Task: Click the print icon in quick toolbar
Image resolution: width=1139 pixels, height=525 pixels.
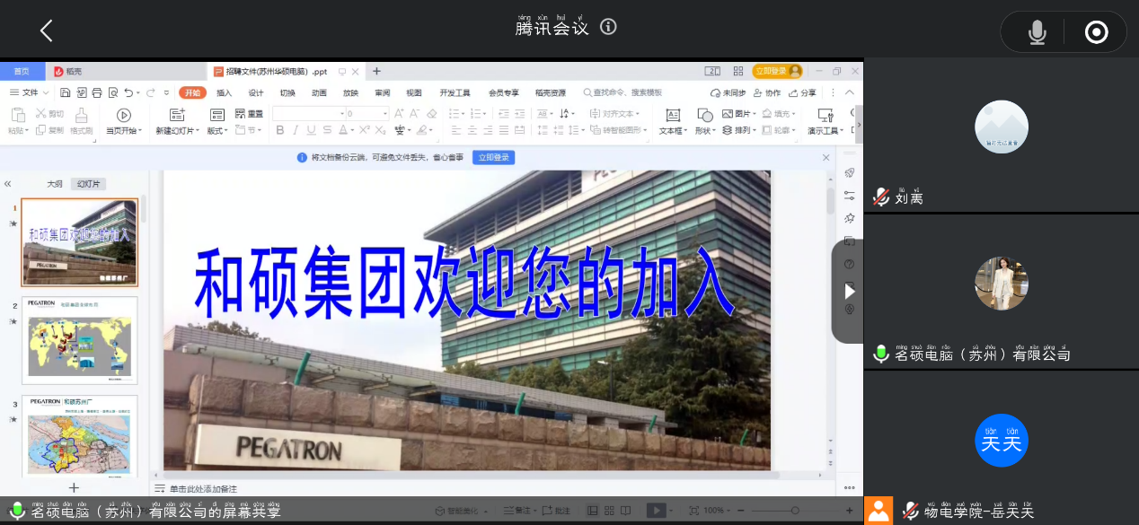Action: [97, 92]
